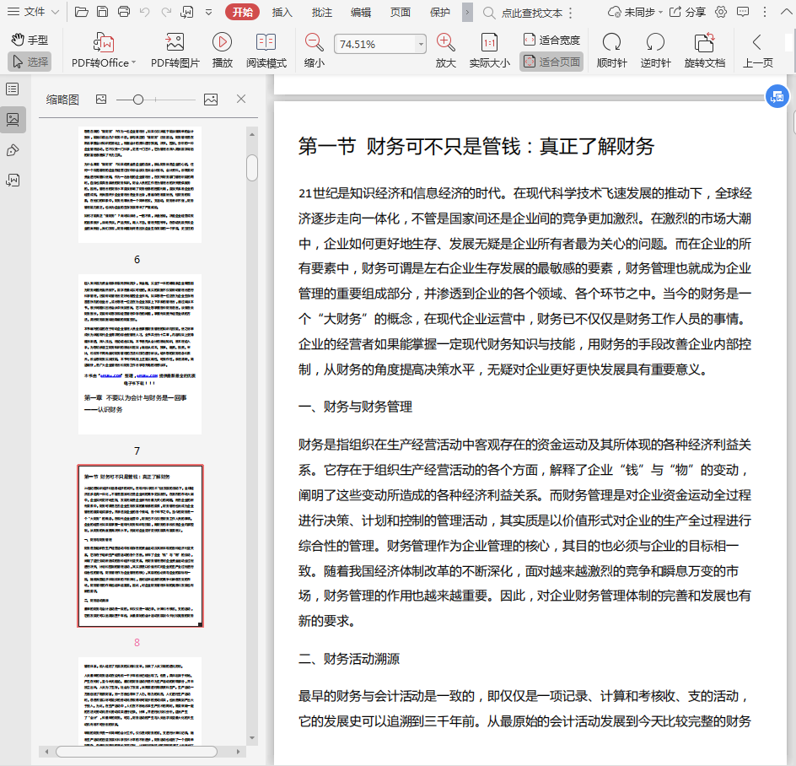The width and height of the screenshot is (796, 766).
Task: Click the thumbnail size slider handle
Action: [138, 100]
